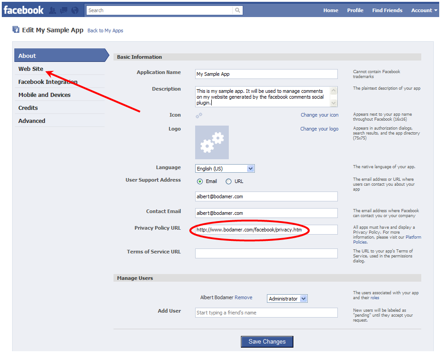Viewport: 441px width, 353px height.
Task: Open the Language dropdown
Action: 225,169
